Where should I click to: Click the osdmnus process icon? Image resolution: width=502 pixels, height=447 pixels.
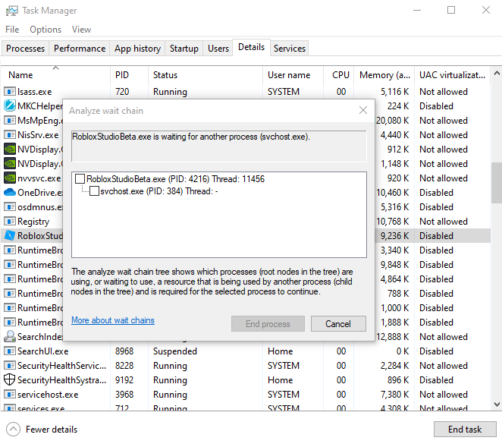[10, 206]
